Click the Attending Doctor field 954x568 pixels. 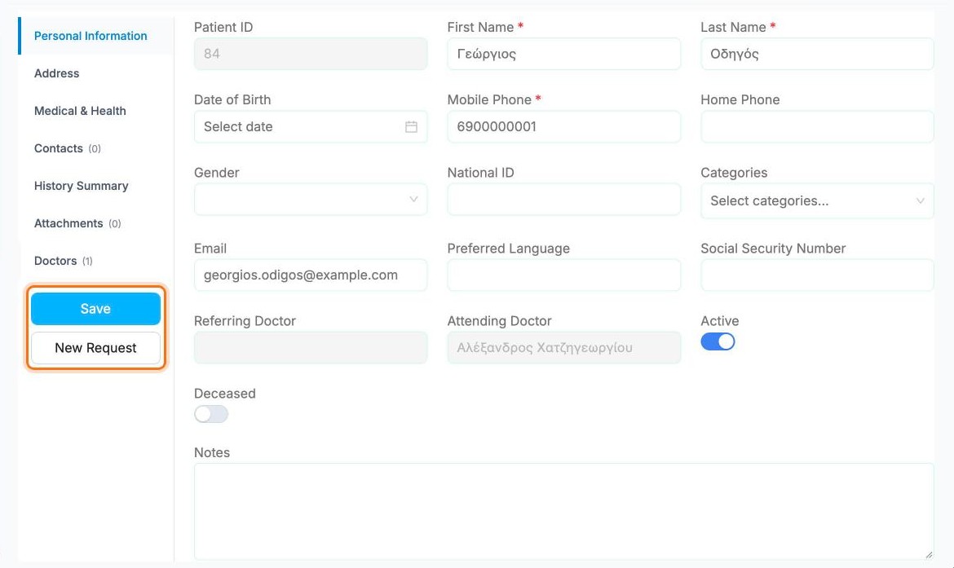(x=563, y=348)
